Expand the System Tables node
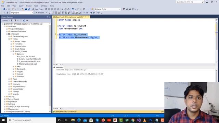 pyautogui.click(x=11, y=41)
